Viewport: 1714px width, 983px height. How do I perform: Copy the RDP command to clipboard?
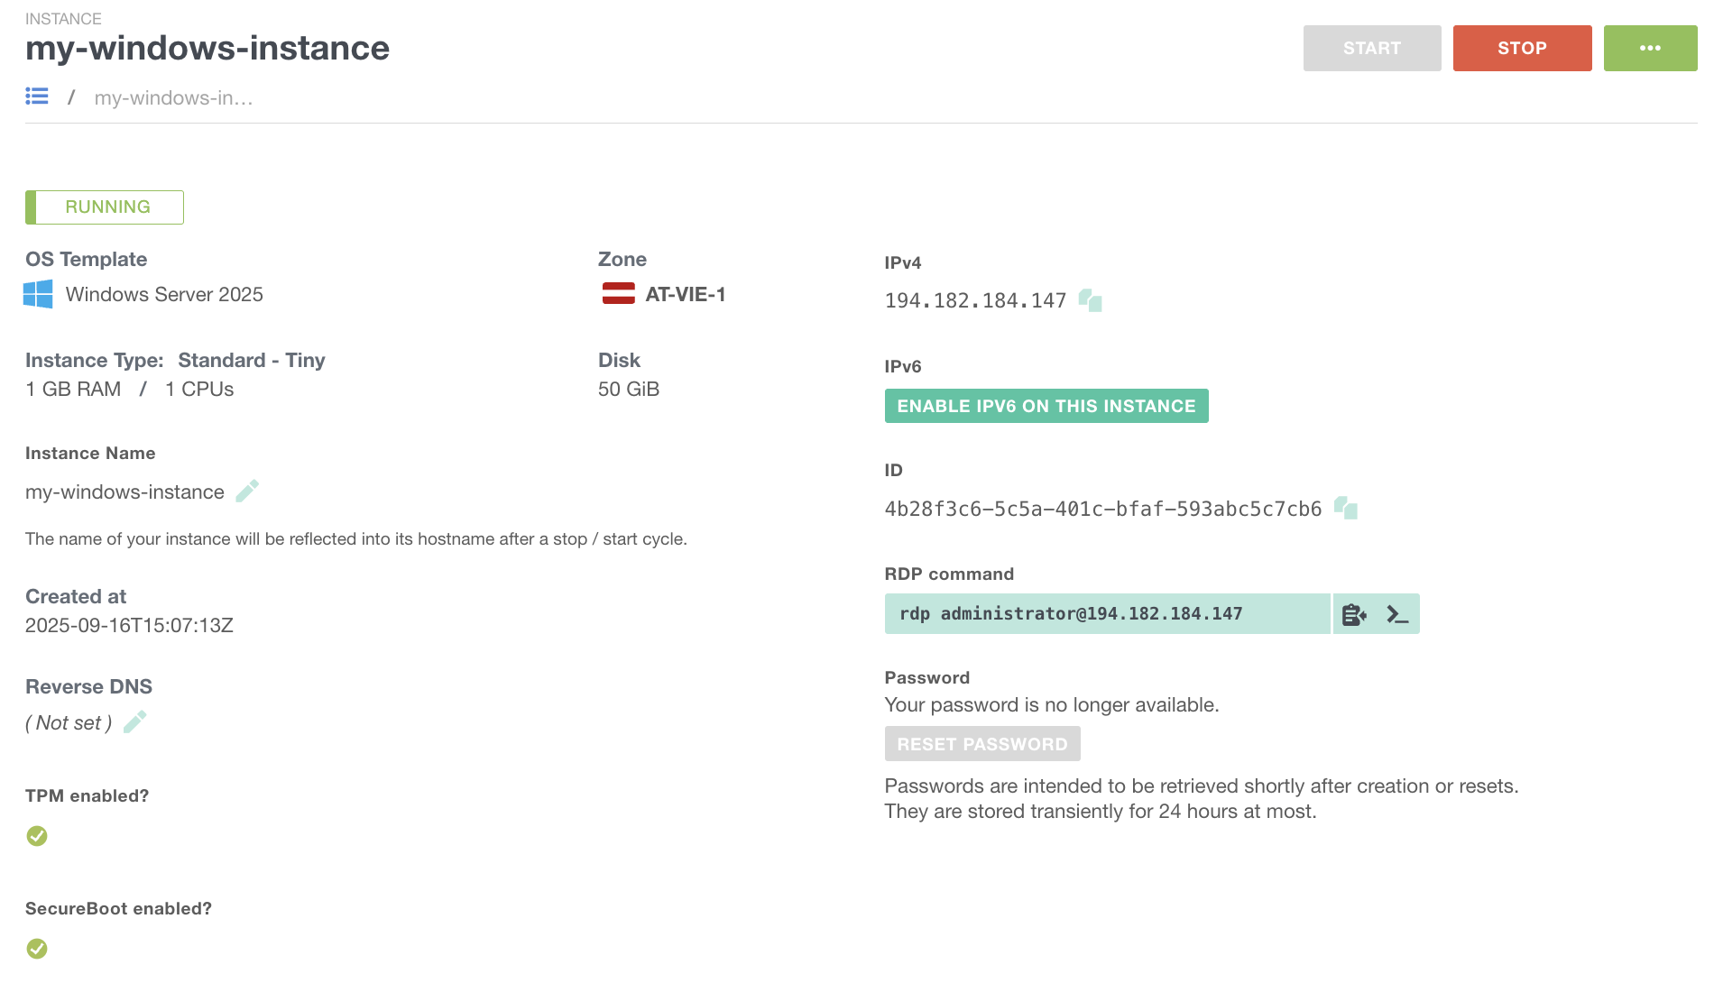[x=1354, y=614]
